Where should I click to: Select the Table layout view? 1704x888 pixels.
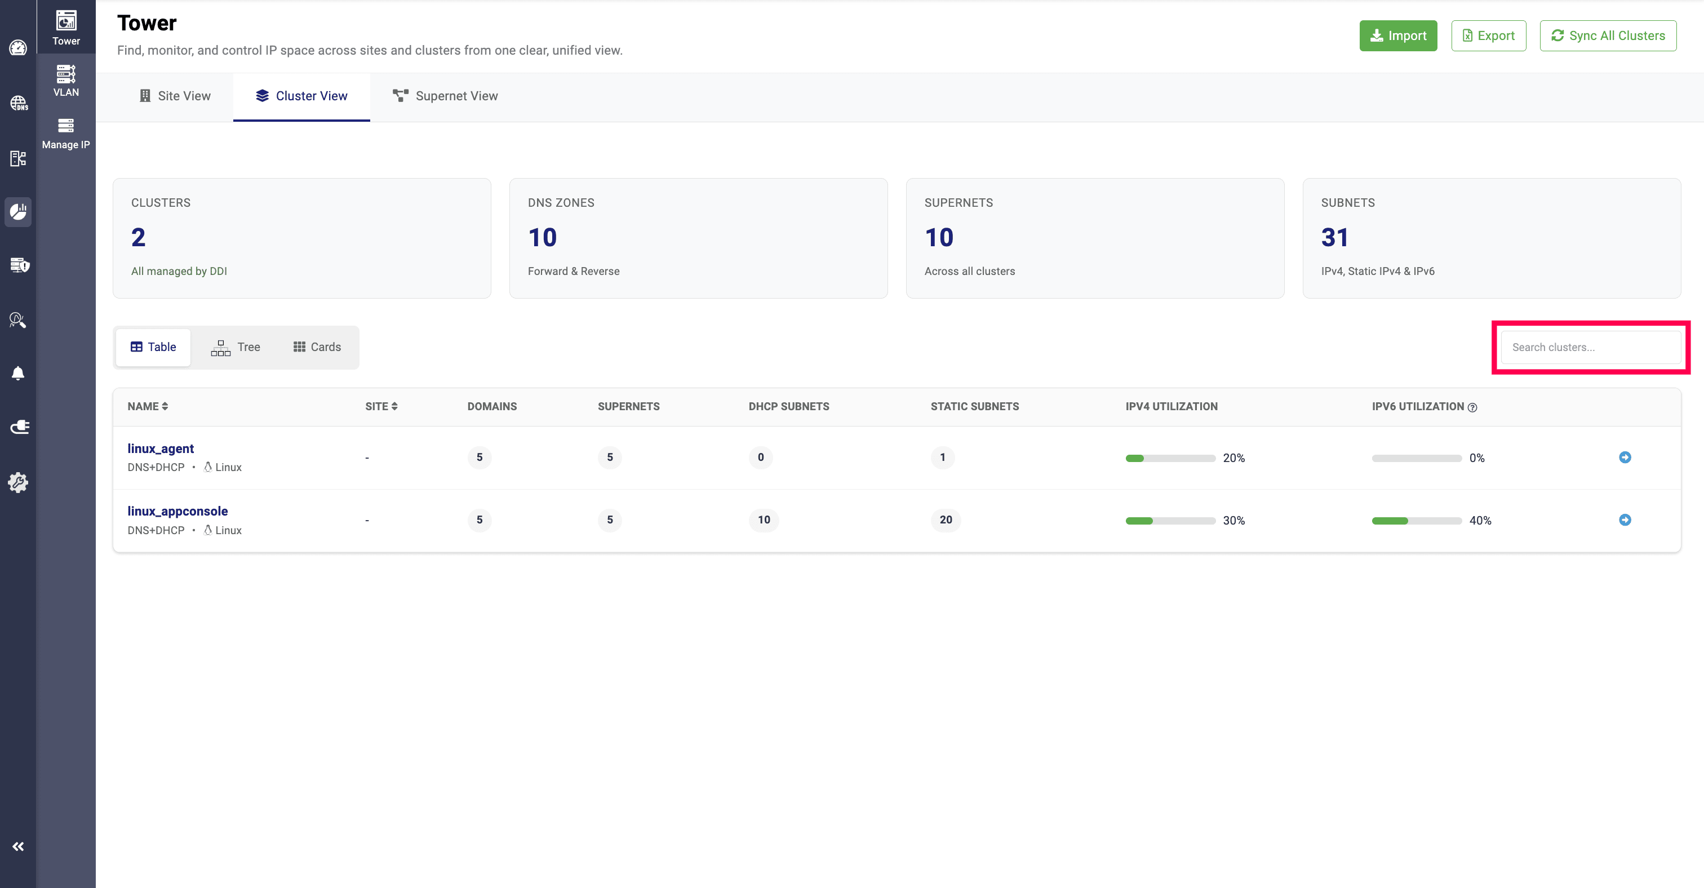point(153,347)
